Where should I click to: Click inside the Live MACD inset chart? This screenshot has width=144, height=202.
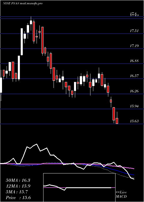click(79, 188)
